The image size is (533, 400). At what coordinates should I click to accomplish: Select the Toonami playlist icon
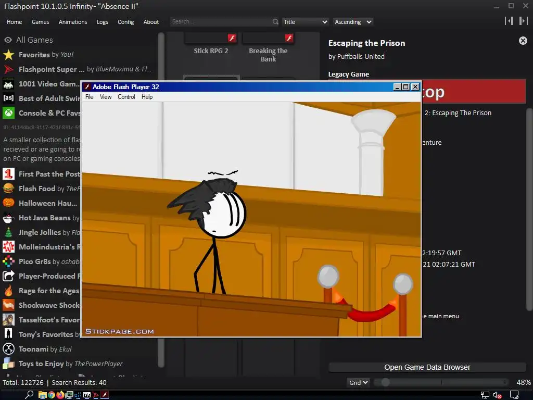[x=8, y=349]
